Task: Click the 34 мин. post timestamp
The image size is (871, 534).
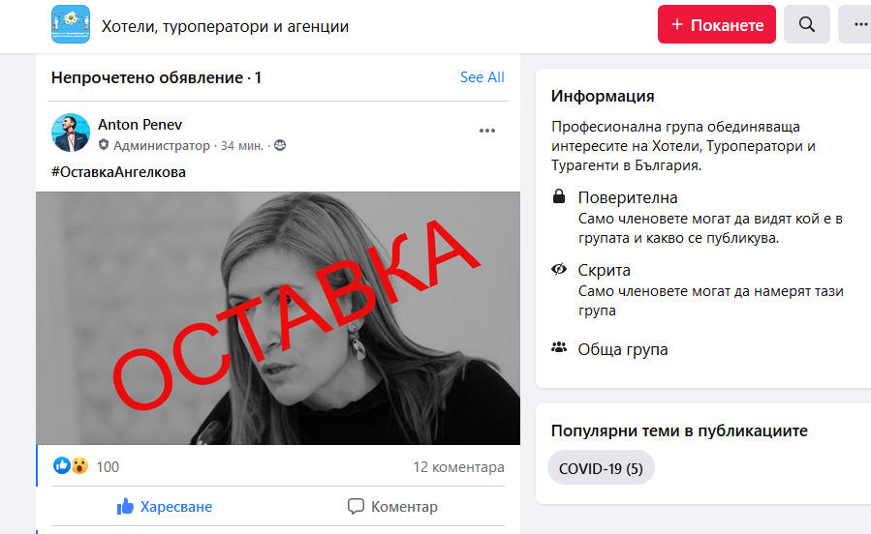Action: point(242,146)
